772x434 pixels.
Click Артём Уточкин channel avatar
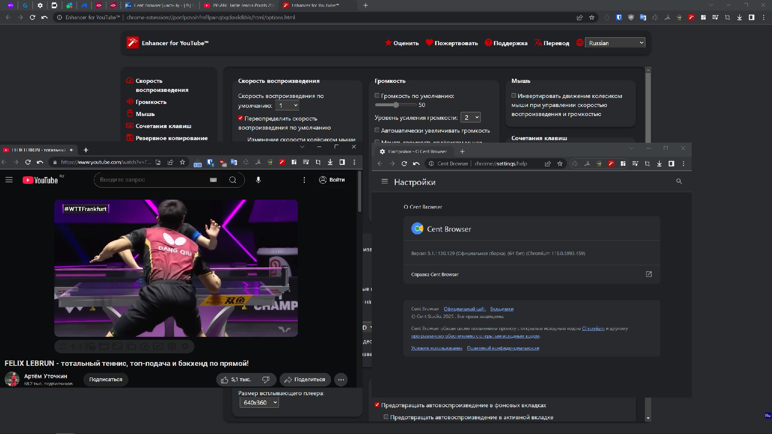point(12,379)
